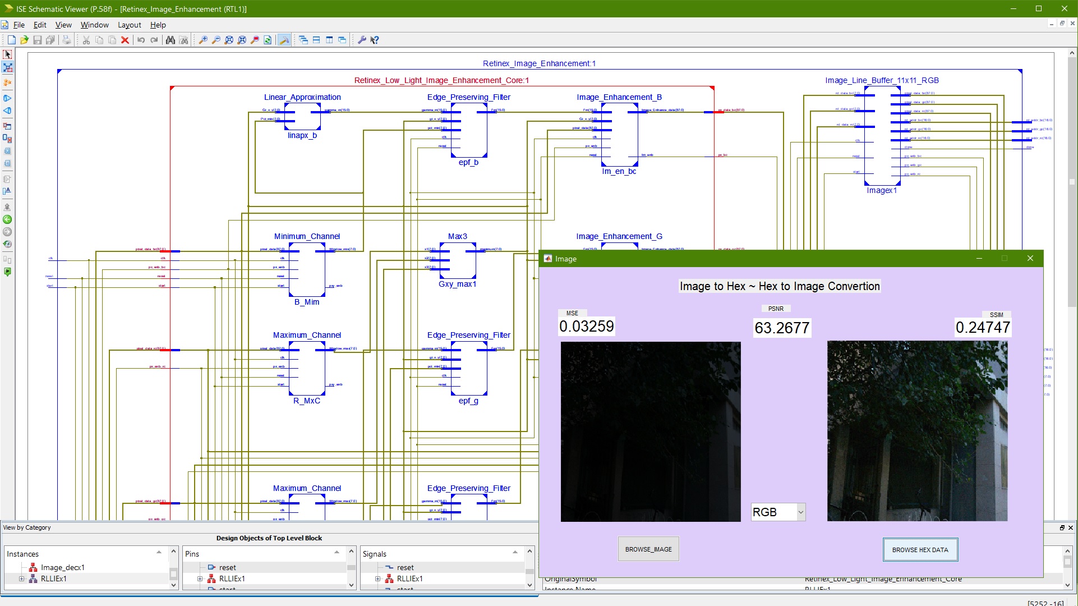Click the Add Input Cone sidebar icon

[x=7, y=111]
